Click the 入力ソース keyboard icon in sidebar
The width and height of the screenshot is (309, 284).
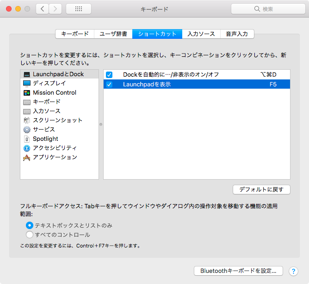27,111
